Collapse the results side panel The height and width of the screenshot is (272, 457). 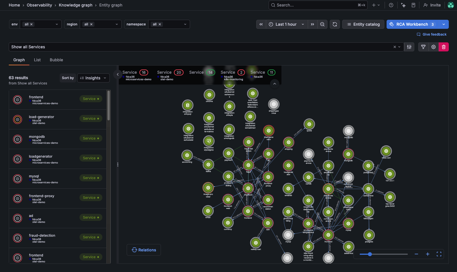(x=118, y=74)
